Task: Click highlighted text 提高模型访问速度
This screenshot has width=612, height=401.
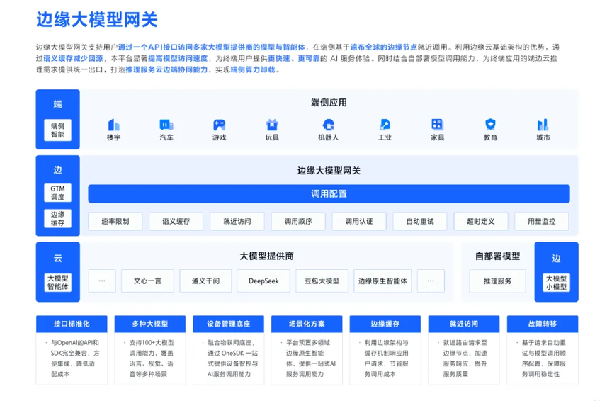Action: tap(178, 58)
